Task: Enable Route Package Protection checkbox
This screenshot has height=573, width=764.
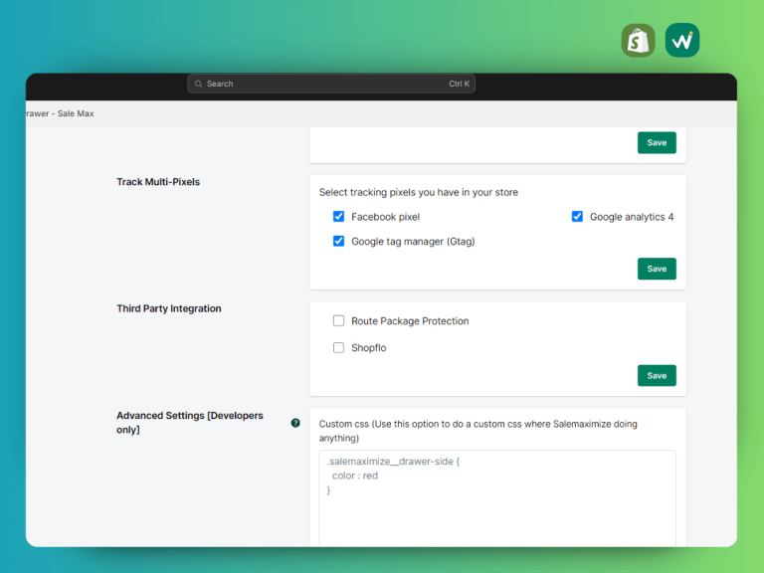Action: point(338,320)
